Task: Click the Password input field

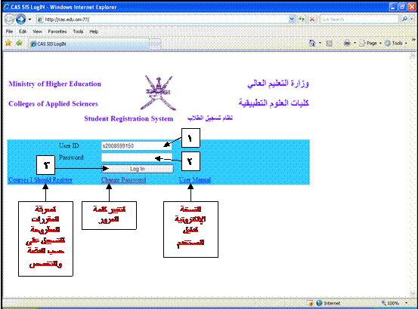Action: [137, 158]
